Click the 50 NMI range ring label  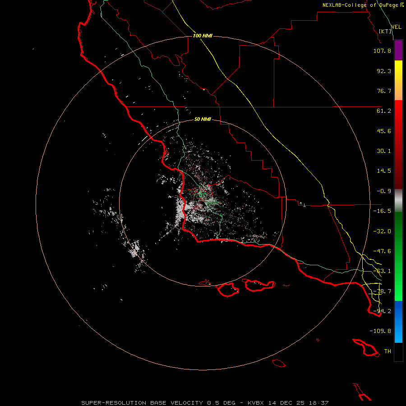click(x=203, y=119)
